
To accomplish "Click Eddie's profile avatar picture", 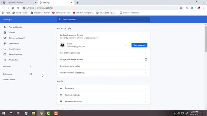I will coord(62,45).
